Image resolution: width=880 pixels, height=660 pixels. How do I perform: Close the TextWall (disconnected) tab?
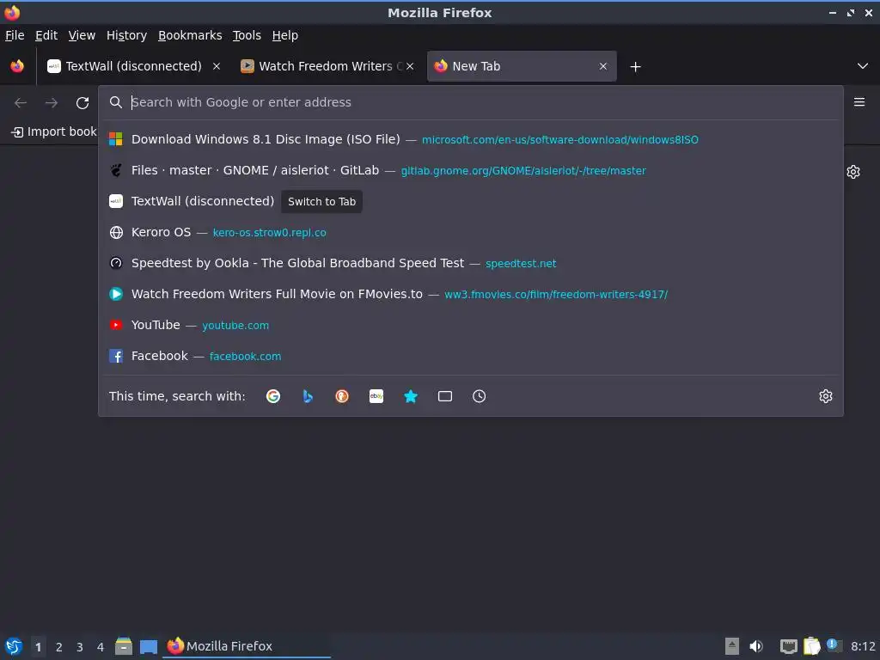click(x=217, y=66)
